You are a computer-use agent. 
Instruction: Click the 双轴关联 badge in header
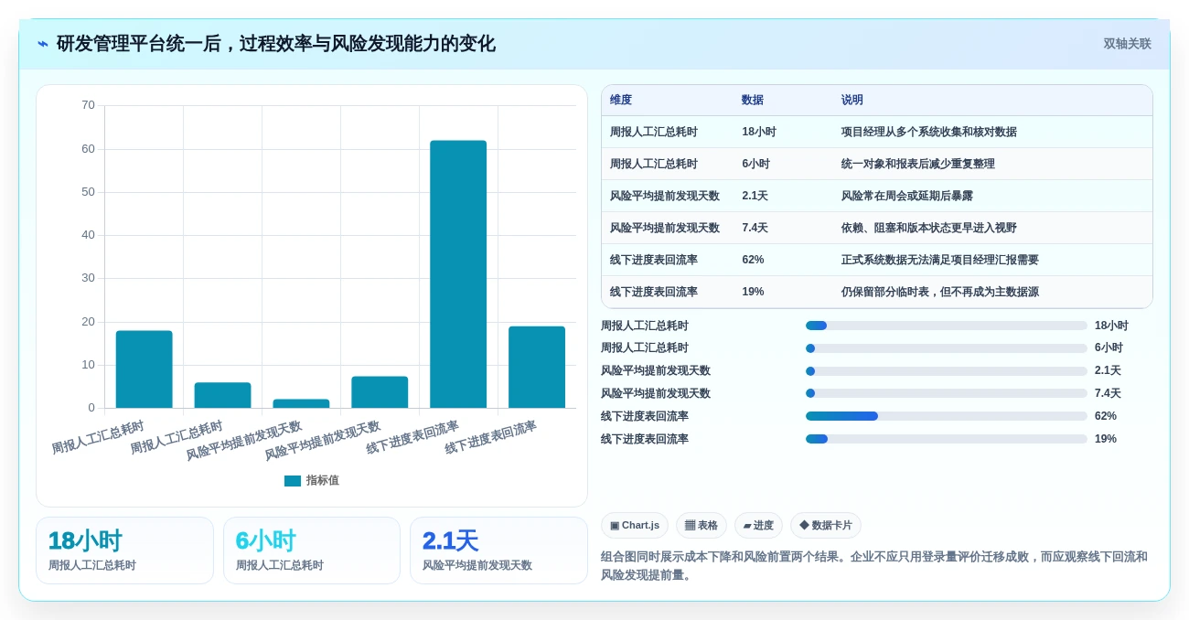pyautogui.click(x=1127, y=44)
